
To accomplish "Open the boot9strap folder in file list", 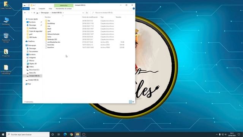I will (51, 23).
